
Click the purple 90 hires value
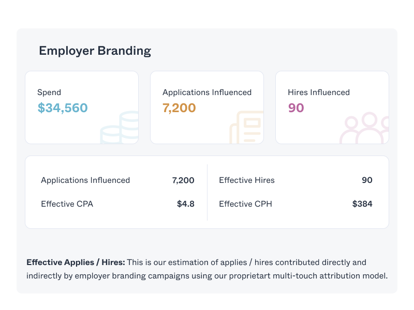click(296, 108)
